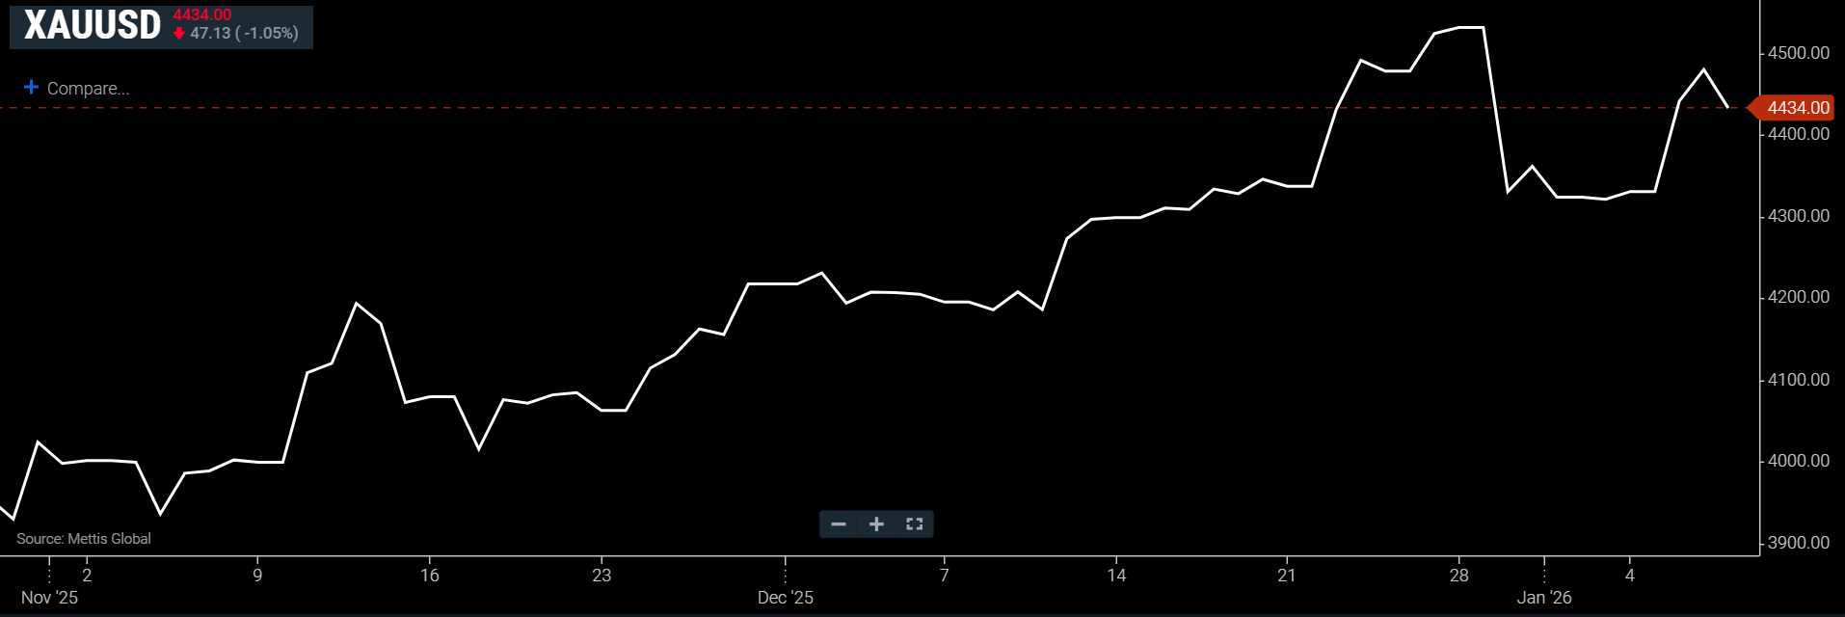The height and width of the screenshot is (617, 1845).
Task: Click the Dec '25 month marker
Action: (785, 598)
